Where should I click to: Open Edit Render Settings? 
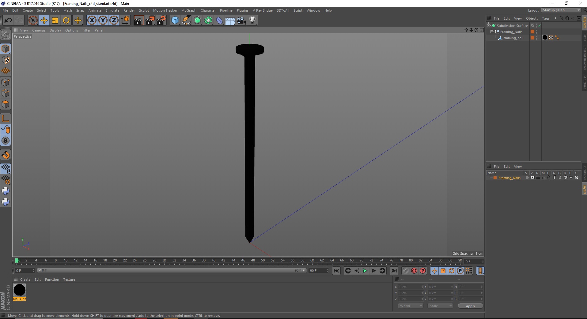coord(161,21)
